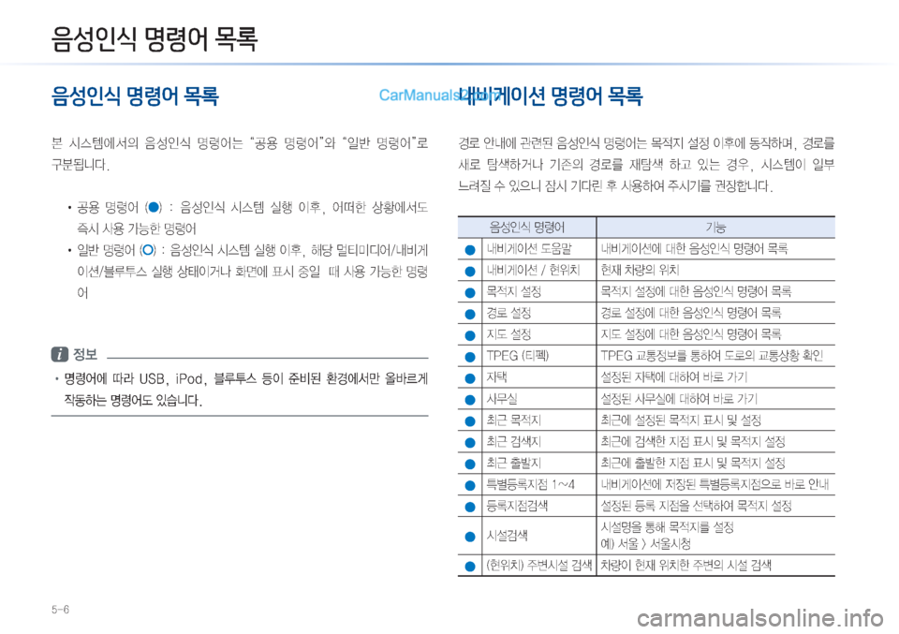Click the blue dot beside 시설검색

point(470,537)
